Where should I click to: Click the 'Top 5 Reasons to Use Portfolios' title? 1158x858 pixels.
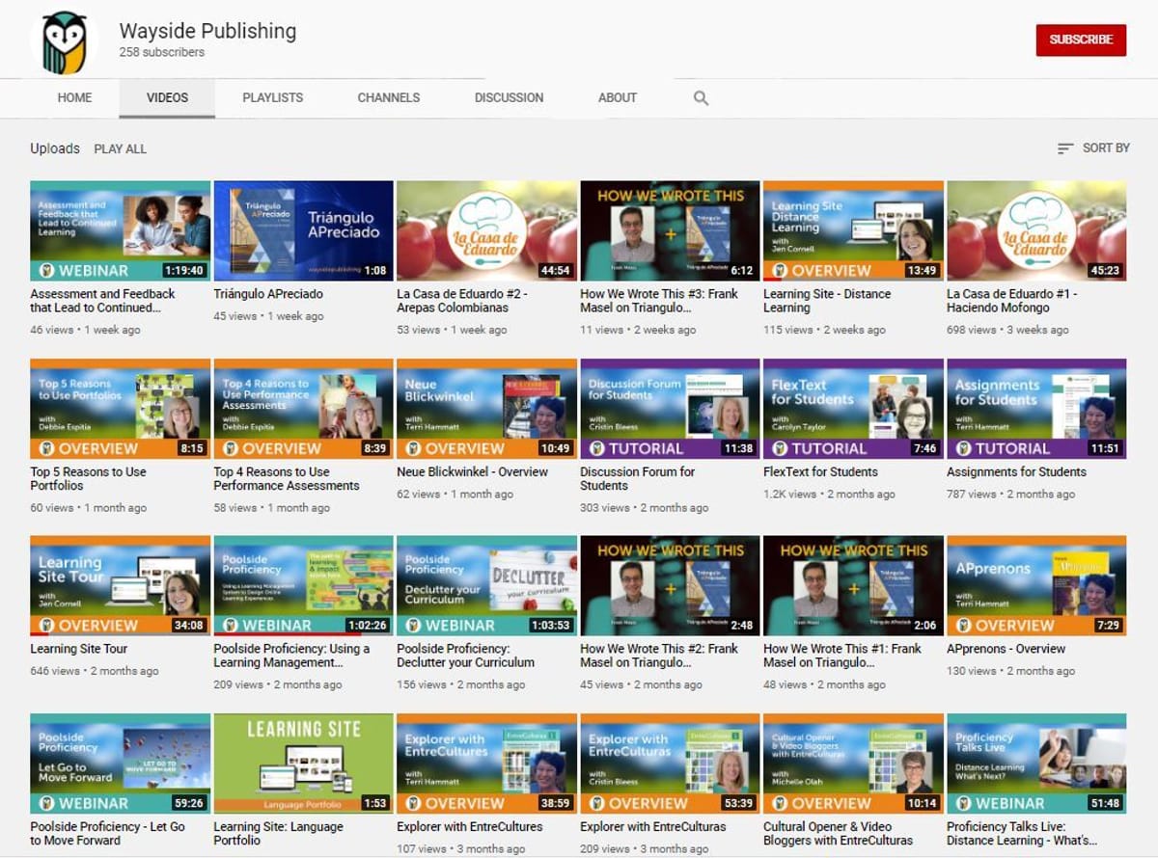pyautogui.click(x=88, y=479)
